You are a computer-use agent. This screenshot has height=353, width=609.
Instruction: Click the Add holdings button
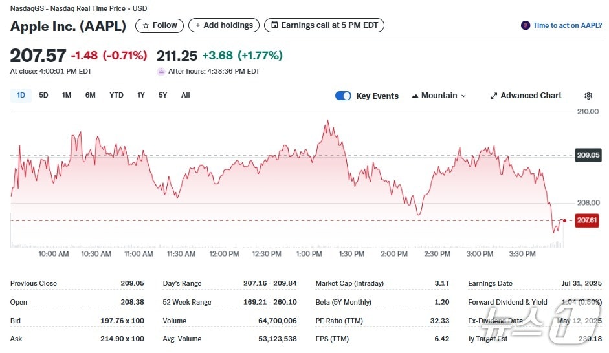coord(223,25)
